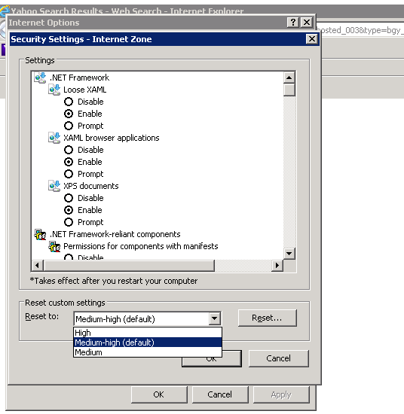The image size is (404, 414).
Task: Select Enable under XPS documents
Action: (x=69, y=210)
